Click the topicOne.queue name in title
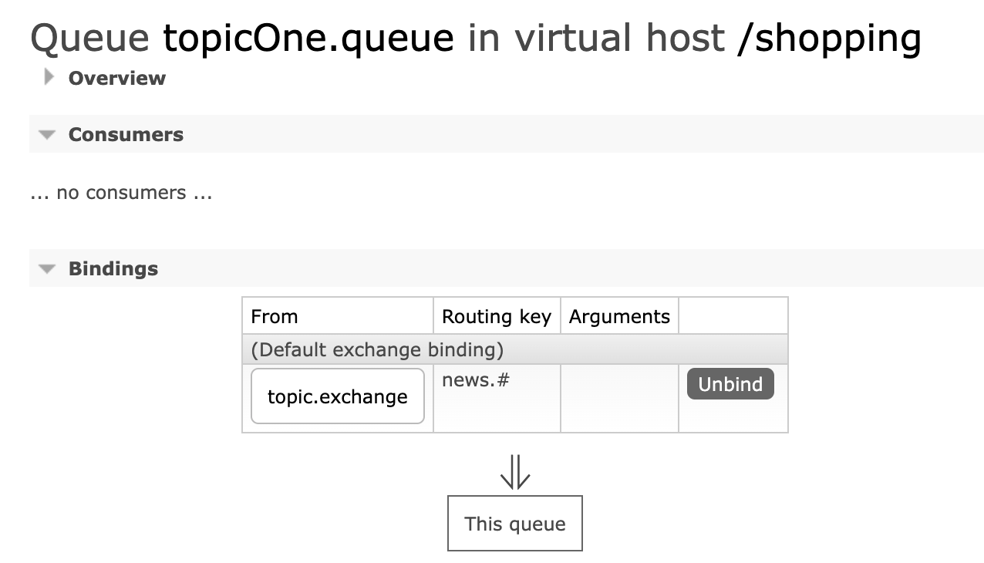The width and height of the screenshot is (984, 563). tap(308, 38)
